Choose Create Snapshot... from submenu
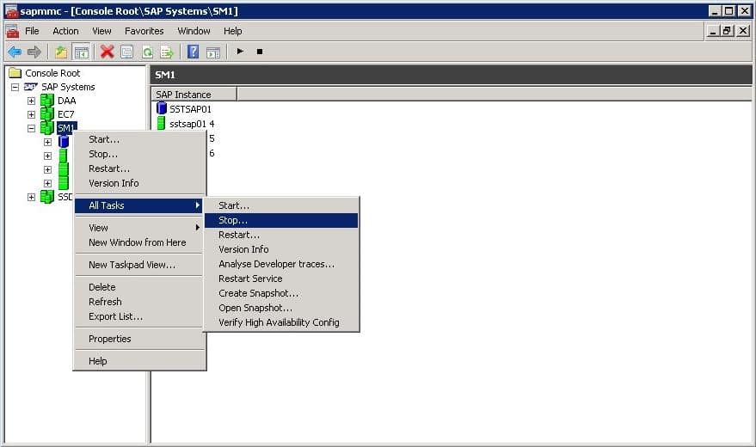Image resolution: width=756 pixels, height=447 pixels. [258, 293]
